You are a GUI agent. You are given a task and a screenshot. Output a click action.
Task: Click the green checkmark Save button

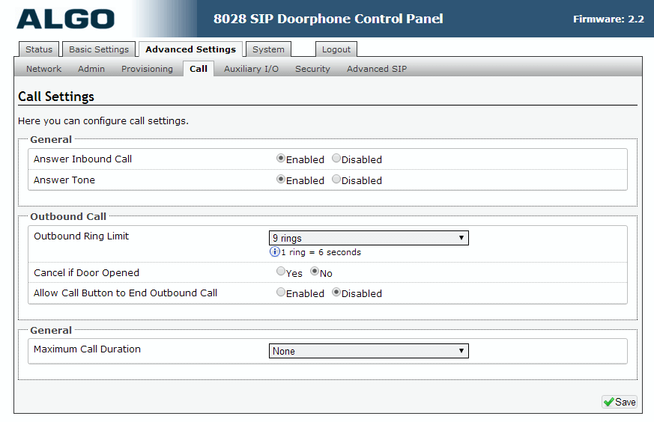pos(620,402)
